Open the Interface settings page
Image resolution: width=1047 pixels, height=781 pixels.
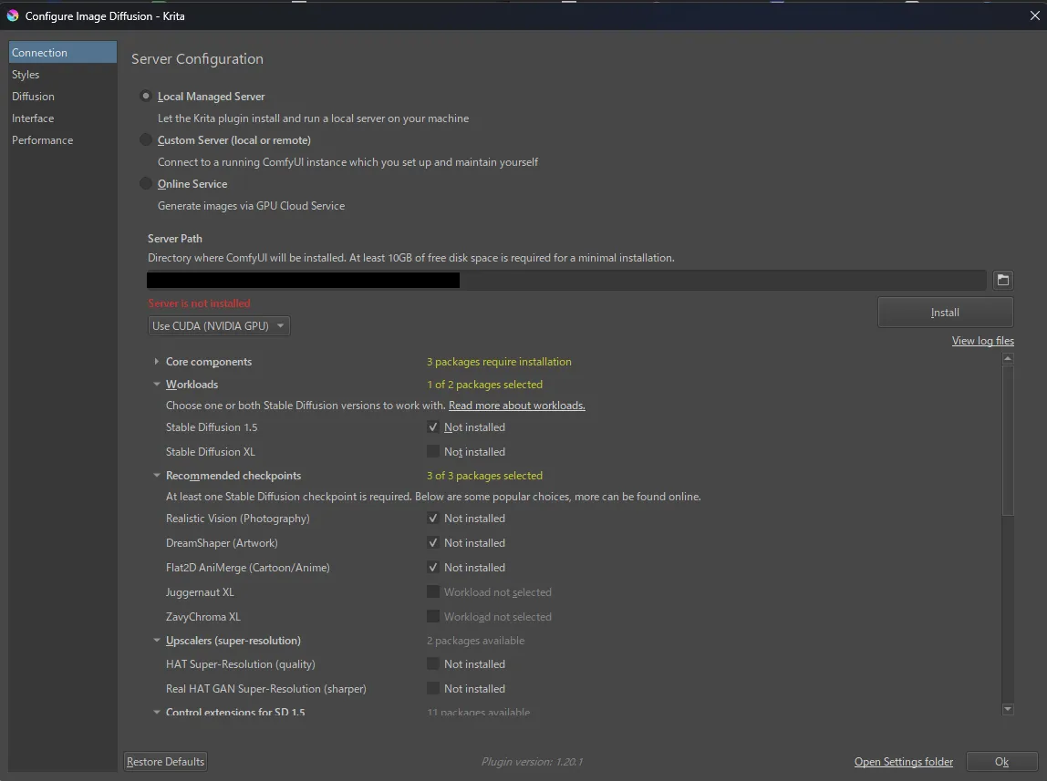(x=63, y=118)
